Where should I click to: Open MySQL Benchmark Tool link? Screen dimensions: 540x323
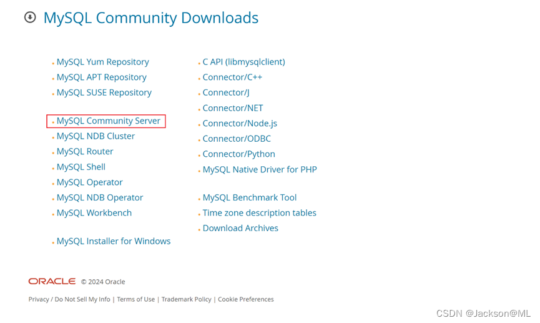249,197
